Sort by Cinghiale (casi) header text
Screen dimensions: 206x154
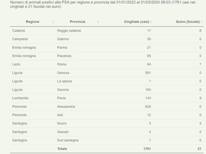pyautogui.click(x=137, y=22)
